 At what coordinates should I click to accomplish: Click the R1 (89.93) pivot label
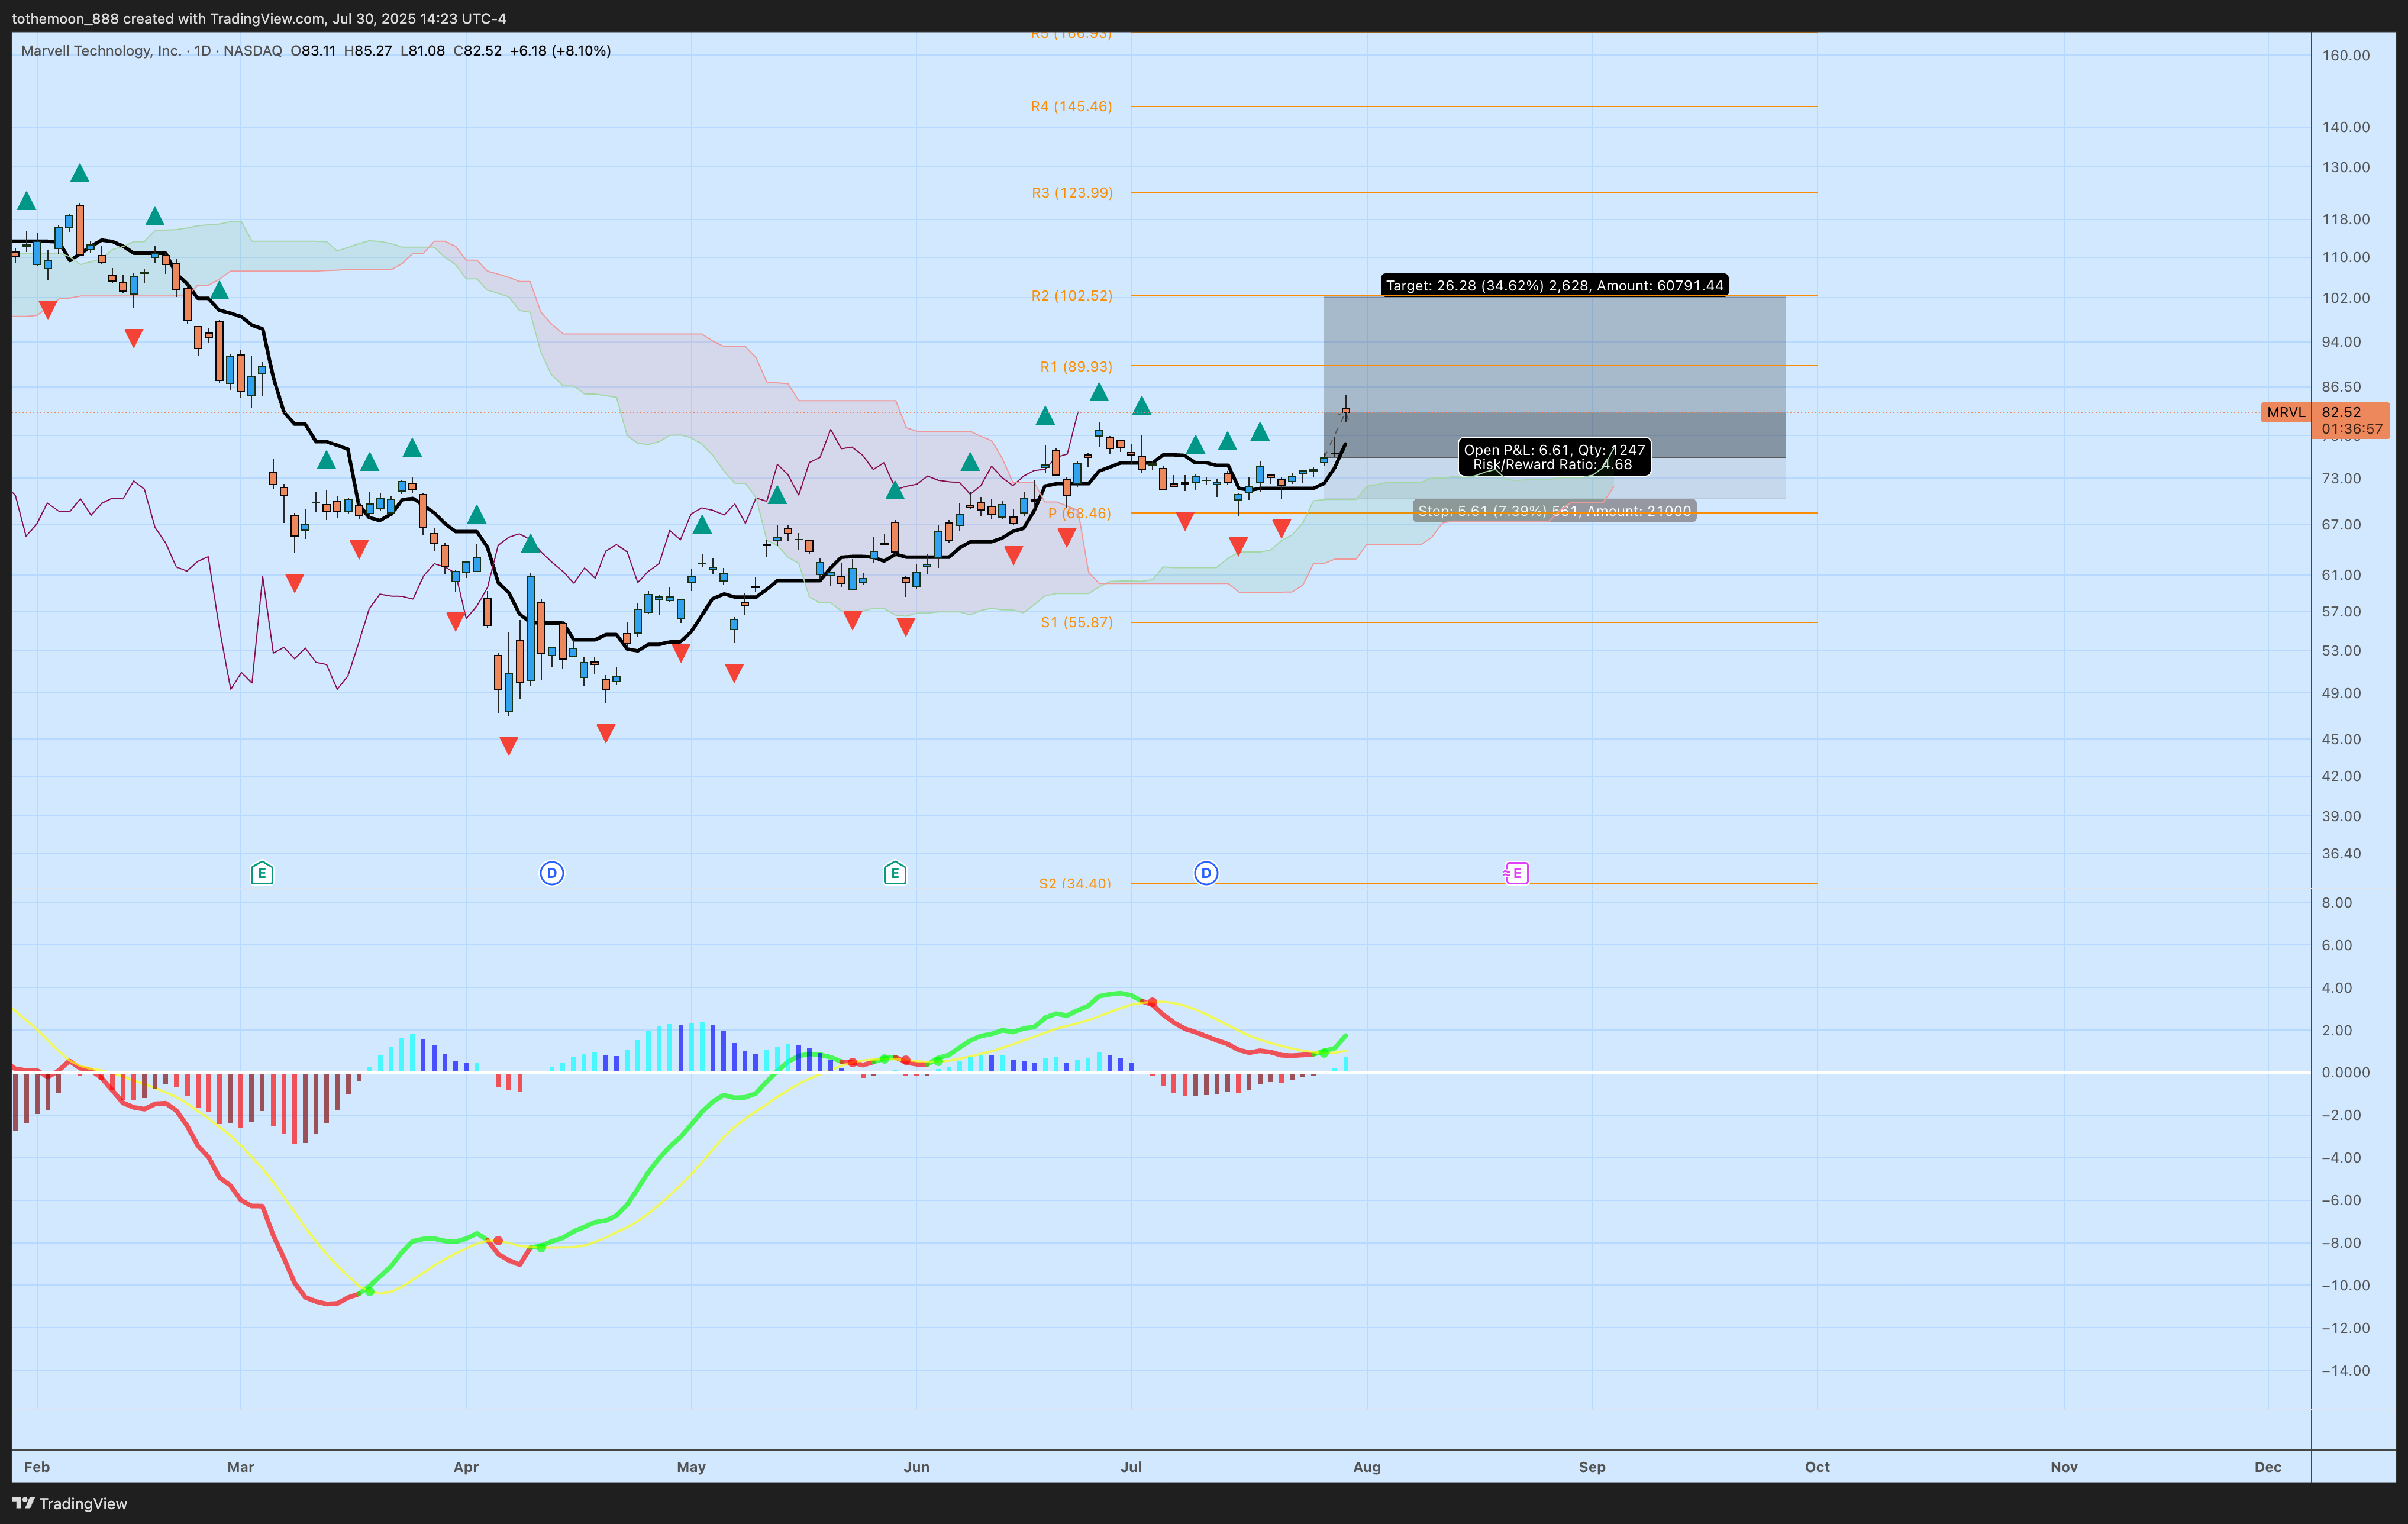tap(1076, 366)
